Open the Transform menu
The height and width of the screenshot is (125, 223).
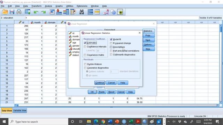[36, 6]
